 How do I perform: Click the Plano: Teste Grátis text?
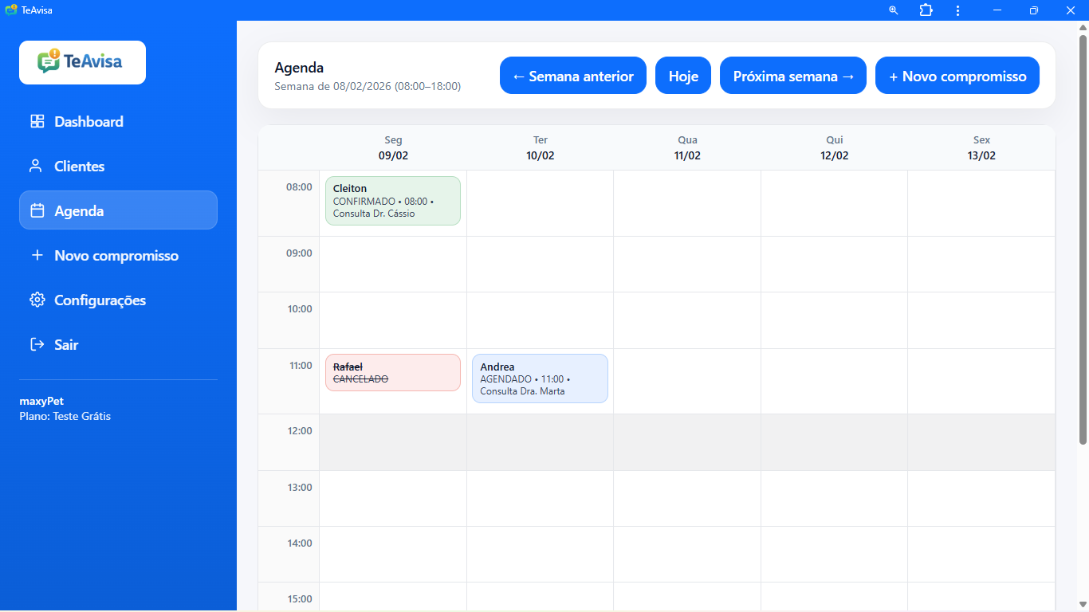click(65, 416)
